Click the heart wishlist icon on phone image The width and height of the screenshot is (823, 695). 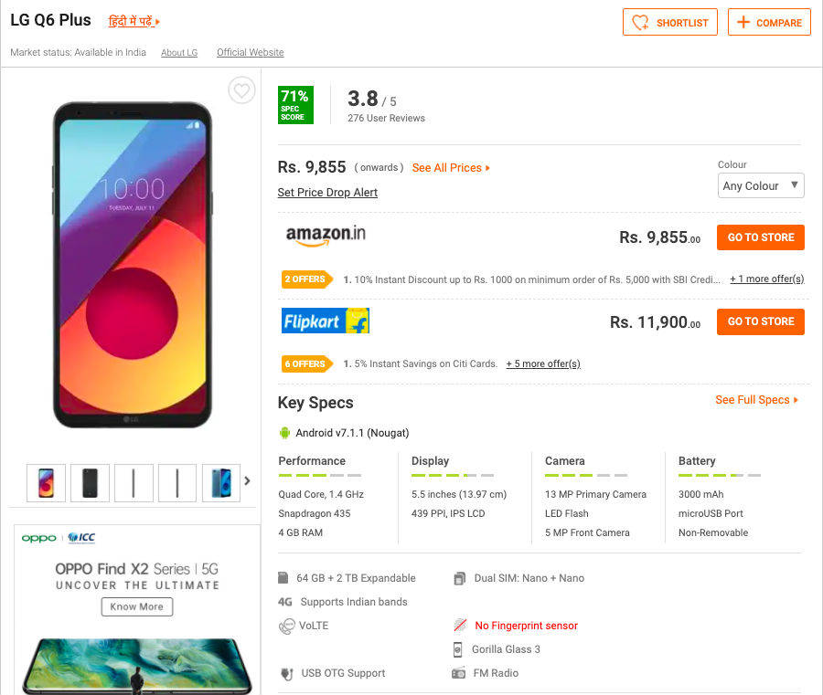[241, 90]
